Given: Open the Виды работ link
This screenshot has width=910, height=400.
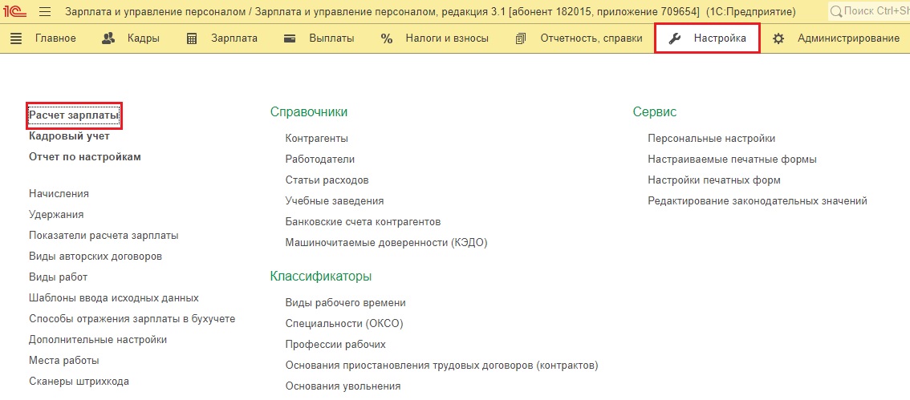Looking at the screenshot, I should pos(58,277).
